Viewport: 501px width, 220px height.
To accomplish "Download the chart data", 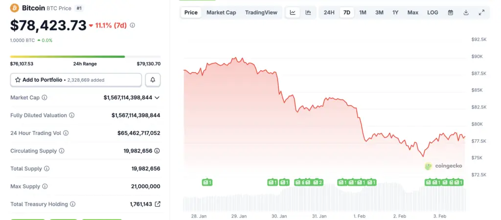I will point(466,12).
